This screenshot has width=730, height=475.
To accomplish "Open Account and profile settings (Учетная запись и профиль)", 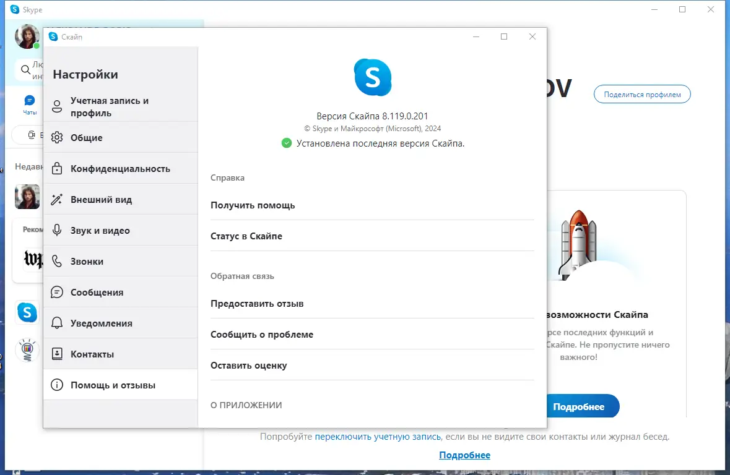I will click(x=121, y=106).
